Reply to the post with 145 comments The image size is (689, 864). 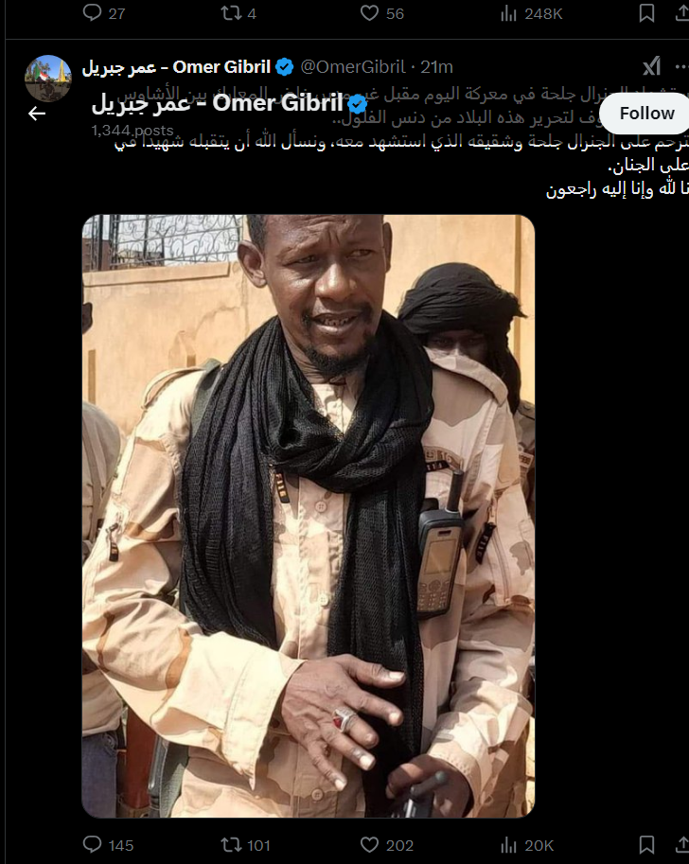tap(108, 845)
